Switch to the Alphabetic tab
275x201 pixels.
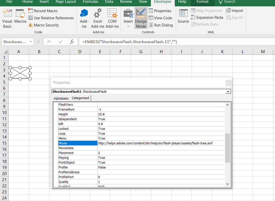pyautogui.click(x=61, y=98)
